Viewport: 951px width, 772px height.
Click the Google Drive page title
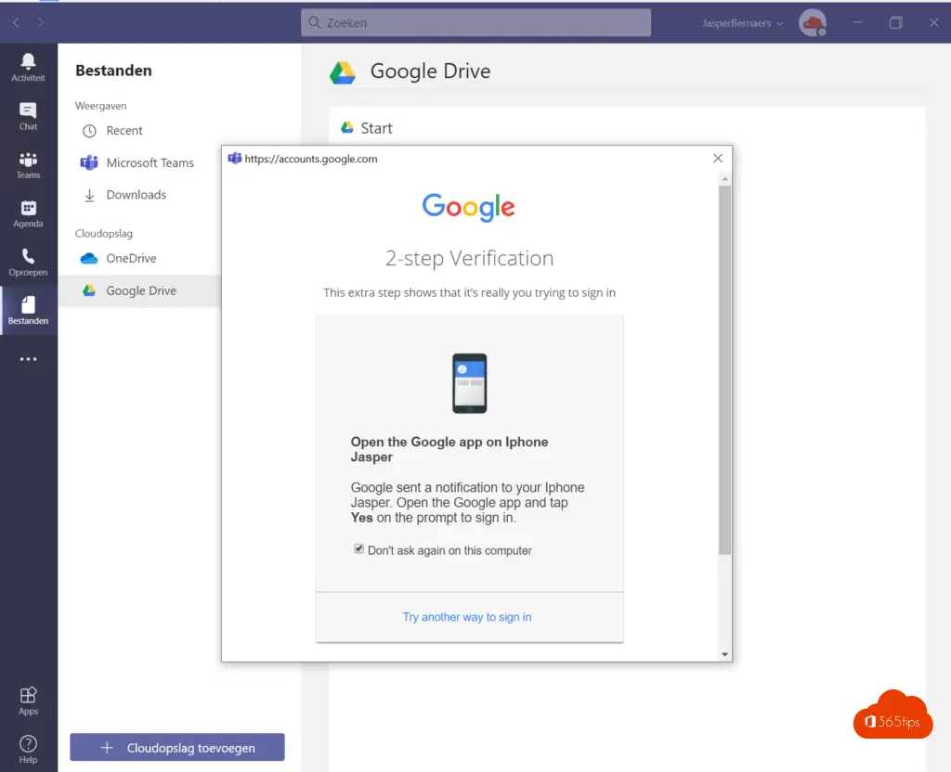431,71
